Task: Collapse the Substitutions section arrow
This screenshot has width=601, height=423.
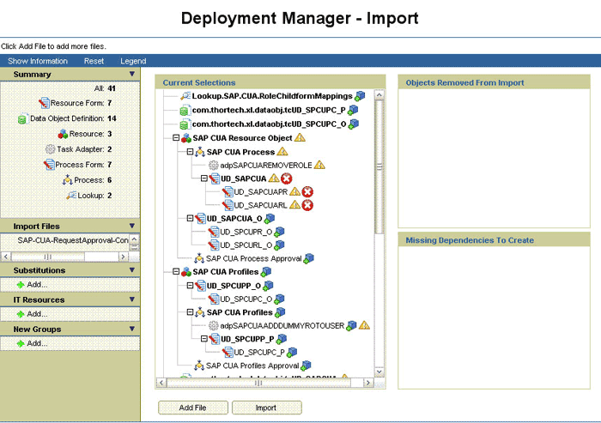Action: 132,269
